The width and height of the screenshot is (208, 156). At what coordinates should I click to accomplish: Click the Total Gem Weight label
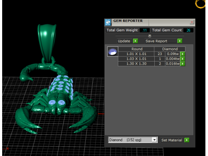[x=122, y=30]
